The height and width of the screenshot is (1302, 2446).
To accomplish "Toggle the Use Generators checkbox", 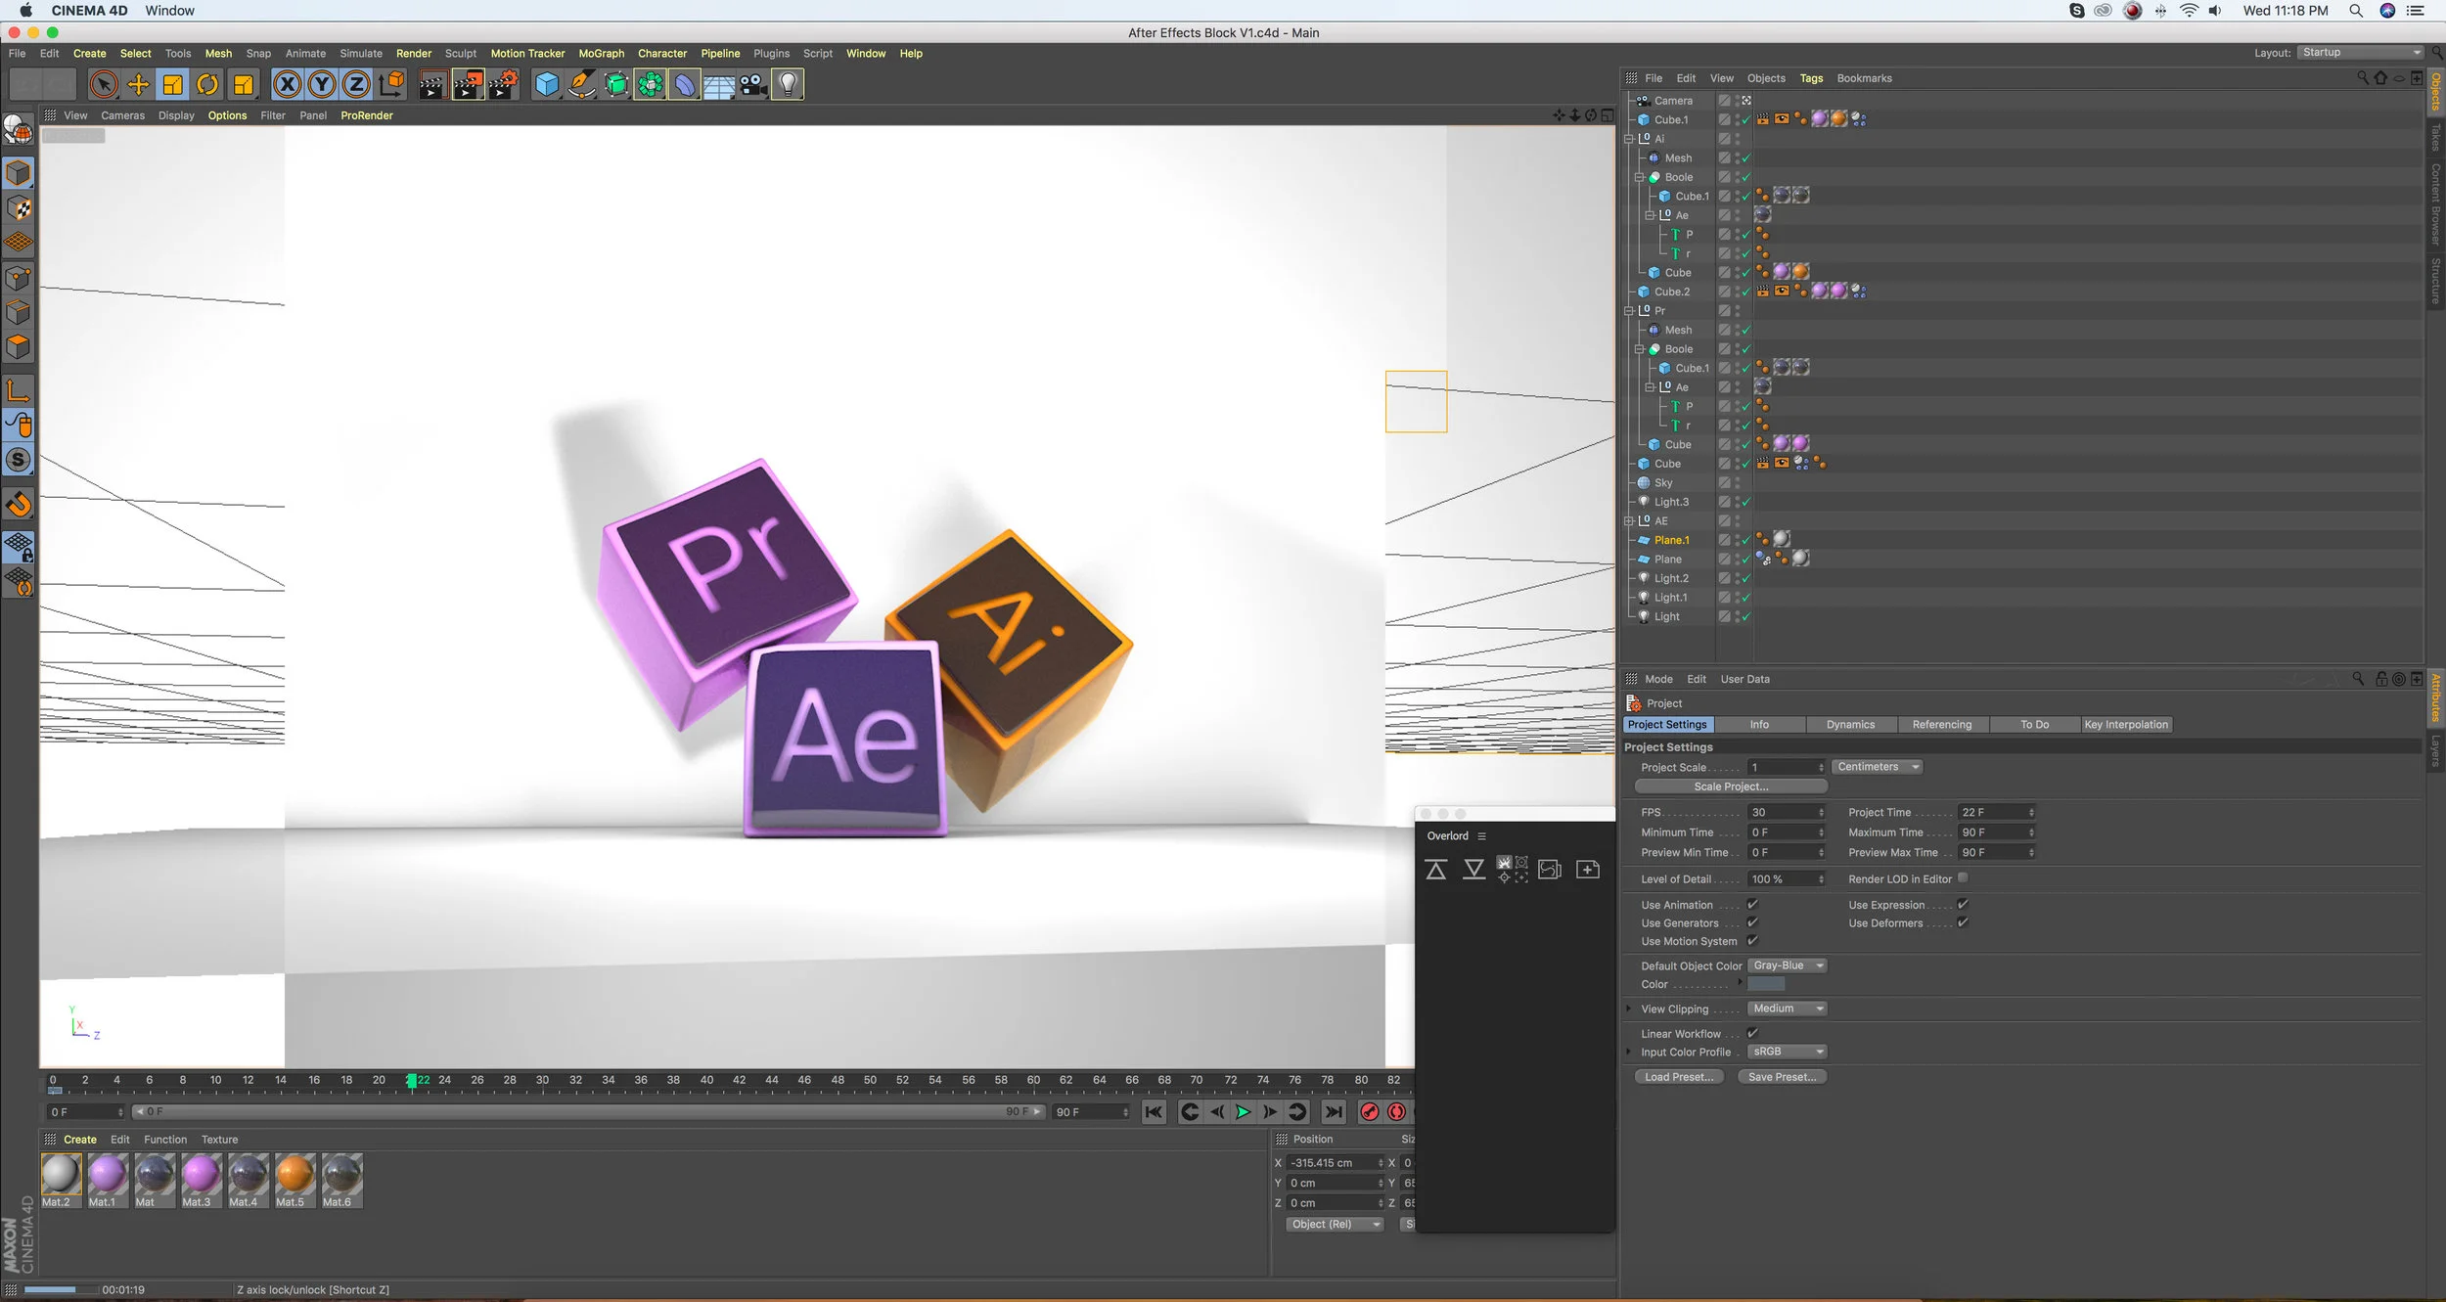I will [1752, 922].
